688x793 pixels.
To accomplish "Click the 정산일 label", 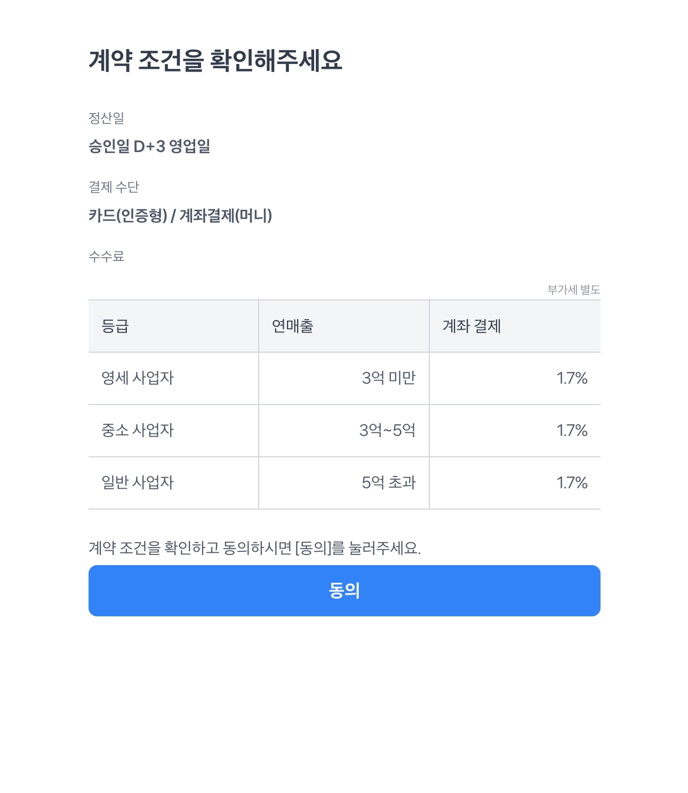I will (x=106, y=118).
